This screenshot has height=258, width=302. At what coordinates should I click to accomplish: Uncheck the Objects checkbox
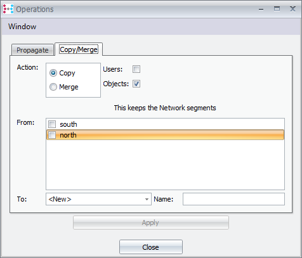(136, 84)
